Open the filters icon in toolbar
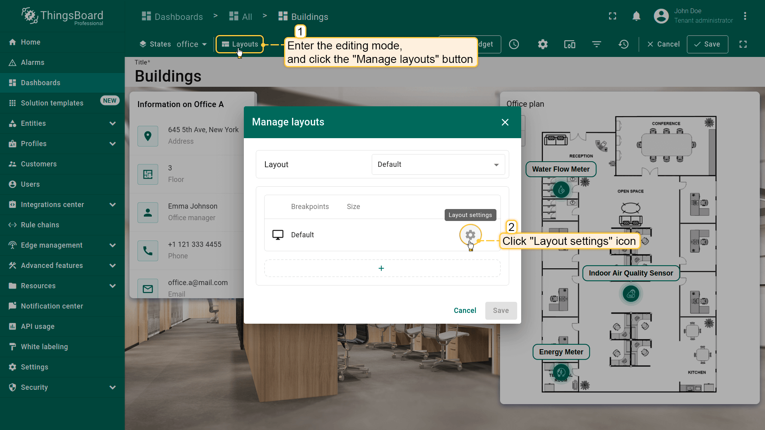 point(596,44)
